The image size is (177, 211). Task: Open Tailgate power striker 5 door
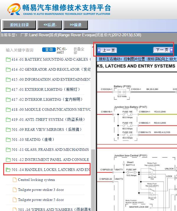tap(41, 200)
